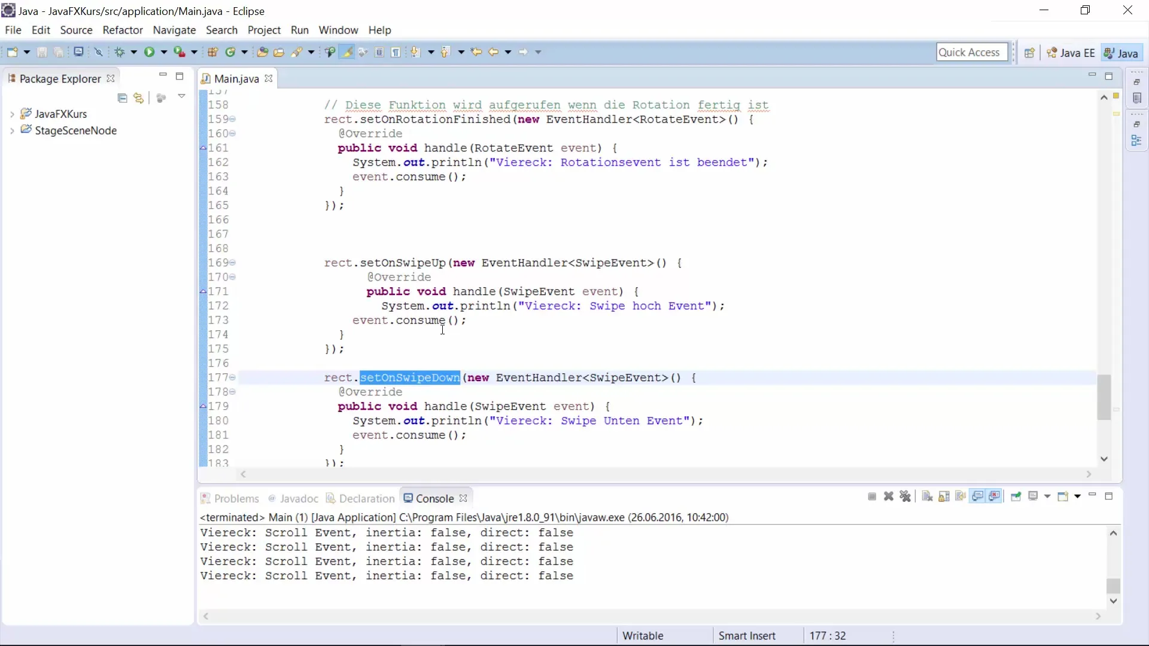Click the Open Type icon
The height and width of the screenshot is (646, 1149).
coord(263,52)
